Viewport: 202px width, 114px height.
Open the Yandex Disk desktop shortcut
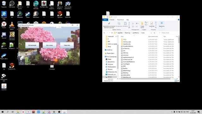(x=4, y=56)
